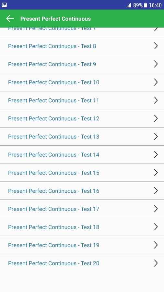
Task: Tap chevron arrow next to Test 8
Action: point(156,46)
